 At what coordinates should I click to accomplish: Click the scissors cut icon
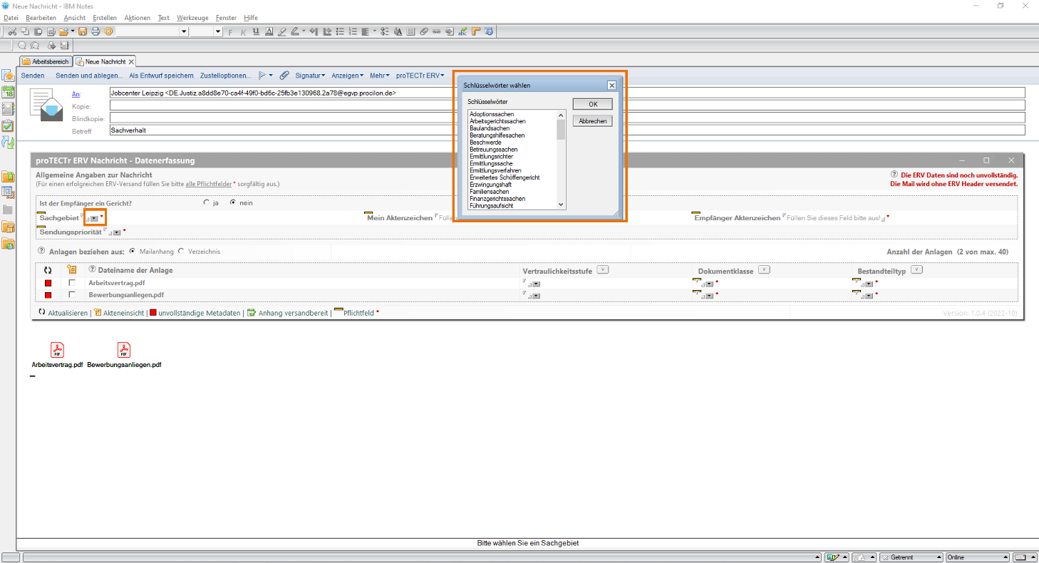click(12, 31)
